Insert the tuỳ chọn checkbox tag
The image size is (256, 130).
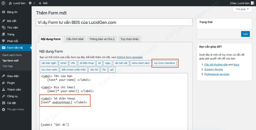click(165, 63)
